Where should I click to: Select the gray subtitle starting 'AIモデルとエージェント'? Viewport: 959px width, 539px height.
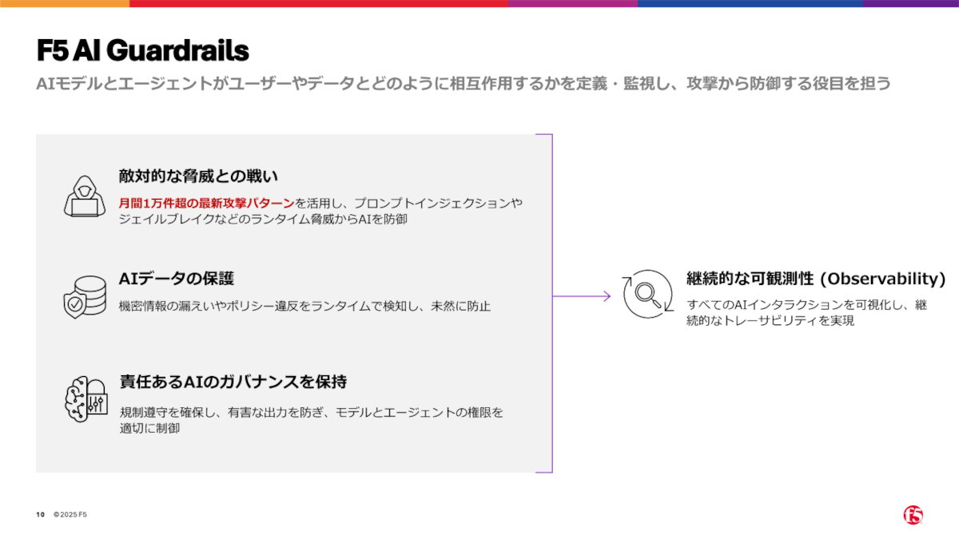pyautogui.click(x=464, y=83)
